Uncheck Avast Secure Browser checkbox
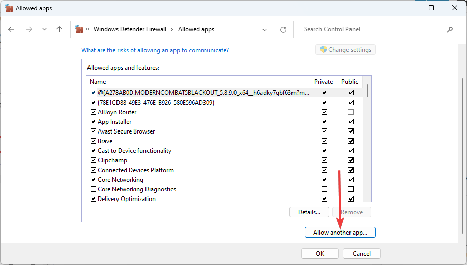The height and width of the screenshot is (265, 467). click(x=93, y=131)
